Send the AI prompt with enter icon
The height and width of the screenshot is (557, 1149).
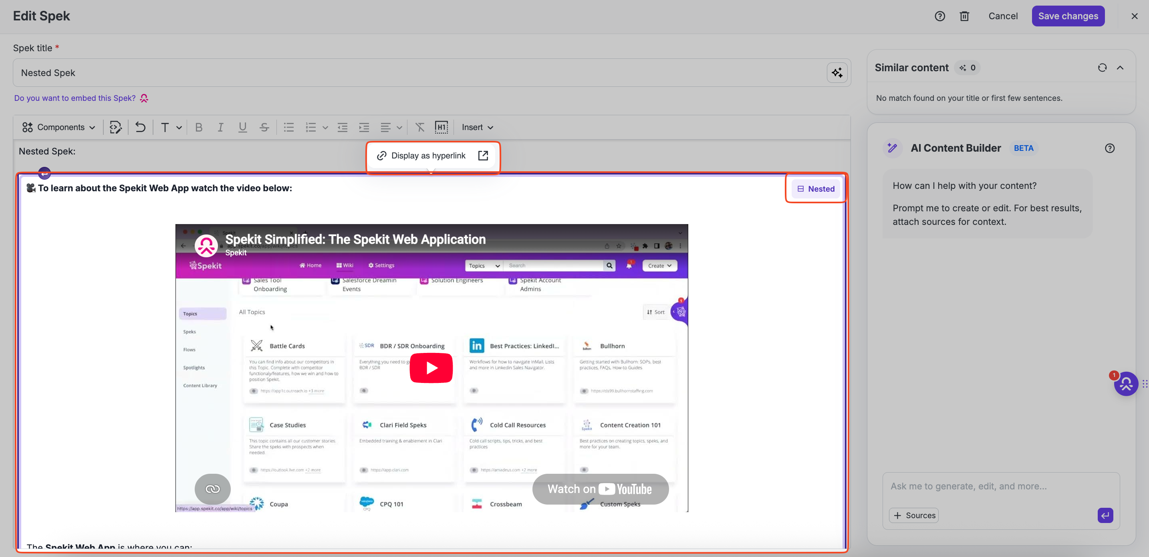point(1105,515)
